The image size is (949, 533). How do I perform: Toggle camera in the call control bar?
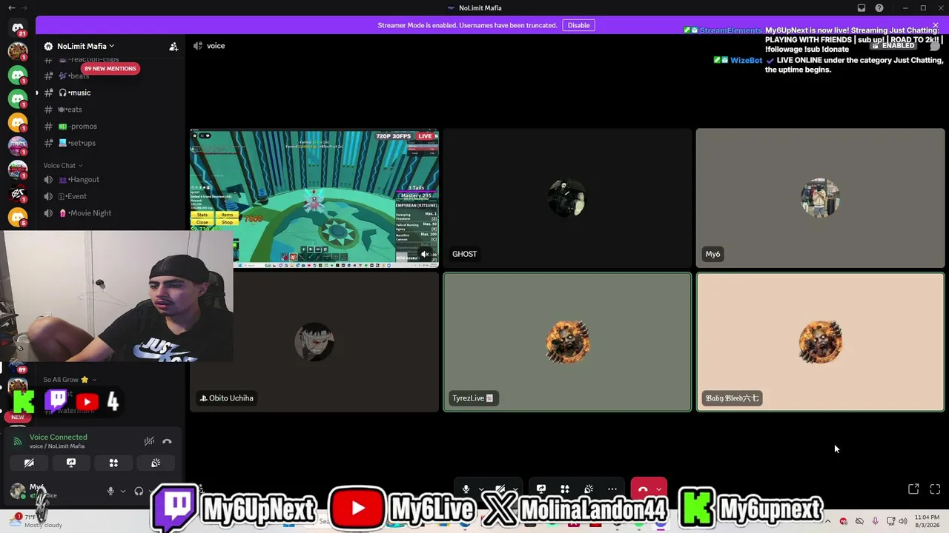[500, 489]
